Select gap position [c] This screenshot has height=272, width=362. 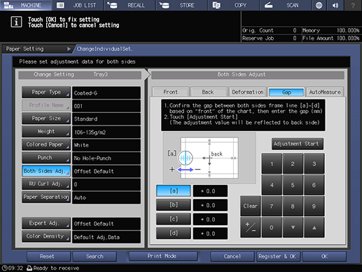coord(174,219)
